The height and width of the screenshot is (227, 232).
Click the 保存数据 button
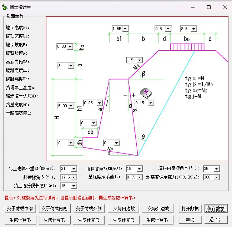(216, 209)
